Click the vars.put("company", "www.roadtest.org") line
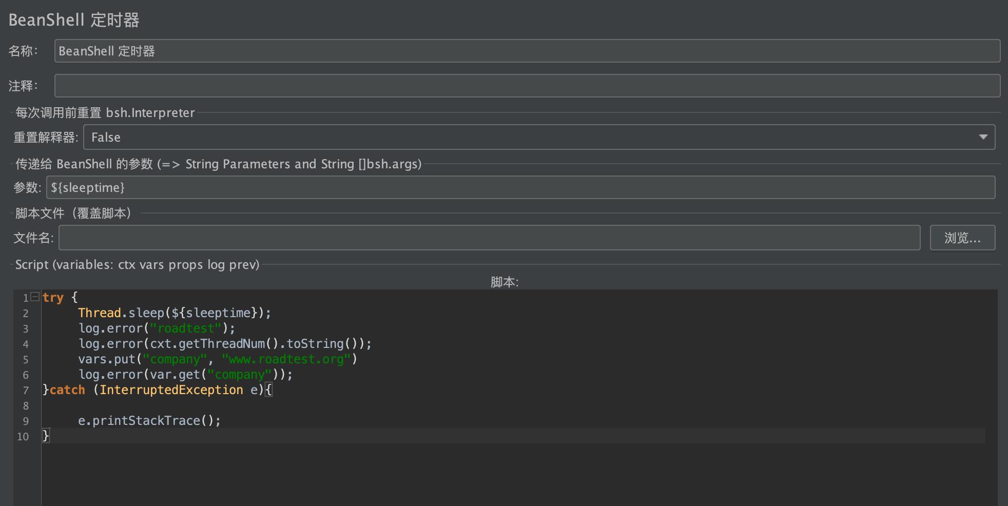Screen dimensions: 1008x506 click(218, 359)
